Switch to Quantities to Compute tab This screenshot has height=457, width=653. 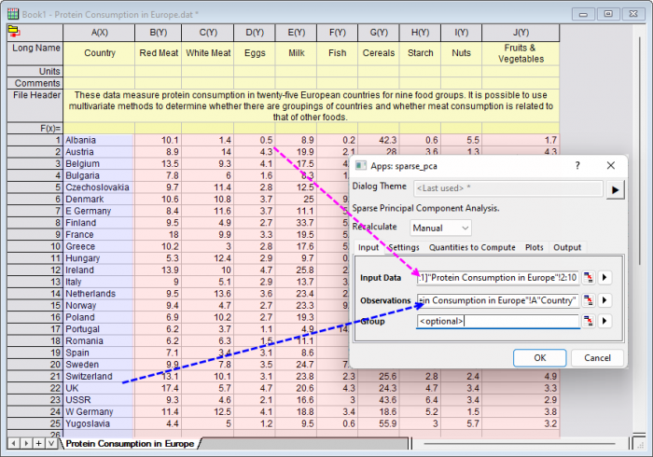[x=472, y=247]
